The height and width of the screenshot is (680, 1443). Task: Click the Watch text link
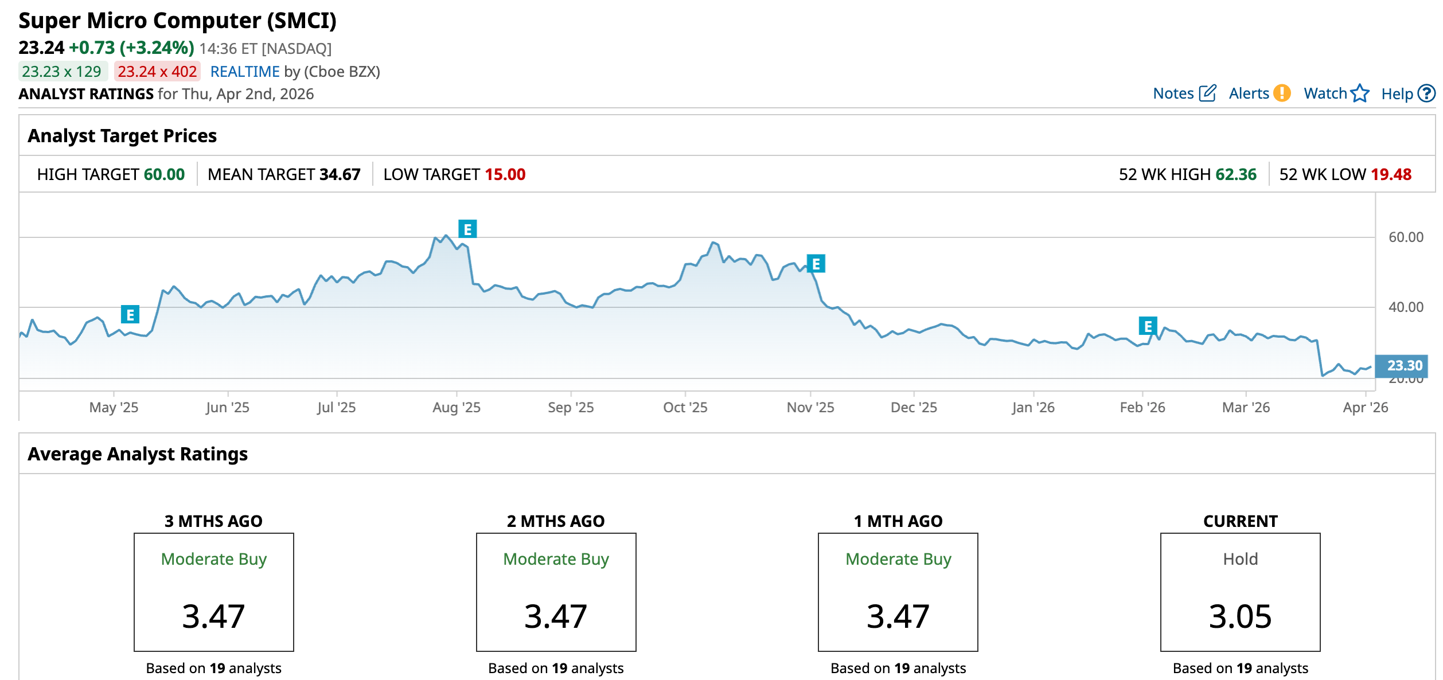(1325, 93)
